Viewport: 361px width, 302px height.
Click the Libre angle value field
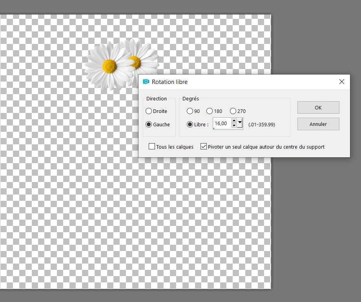point(221,124)
